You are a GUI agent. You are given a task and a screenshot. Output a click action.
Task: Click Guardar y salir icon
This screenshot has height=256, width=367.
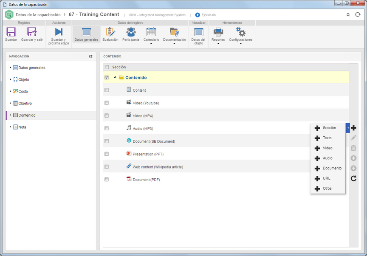[x=32, y=32]
